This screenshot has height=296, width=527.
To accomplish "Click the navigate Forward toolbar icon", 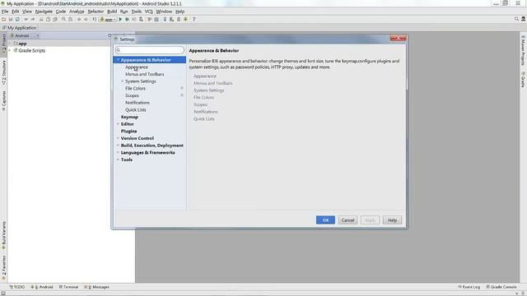I will [x=86, y=20].
